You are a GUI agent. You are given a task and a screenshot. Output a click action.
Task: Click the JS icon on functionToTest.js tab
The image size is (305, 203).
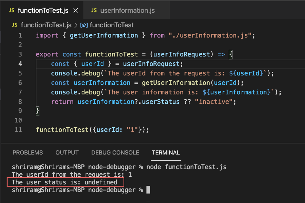pos(11,11)
